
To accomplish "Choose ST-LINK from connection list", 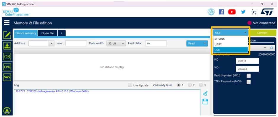I will (x=231, y=39).
